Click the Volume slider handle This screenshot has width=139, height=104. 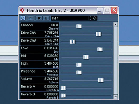(101, 80)
